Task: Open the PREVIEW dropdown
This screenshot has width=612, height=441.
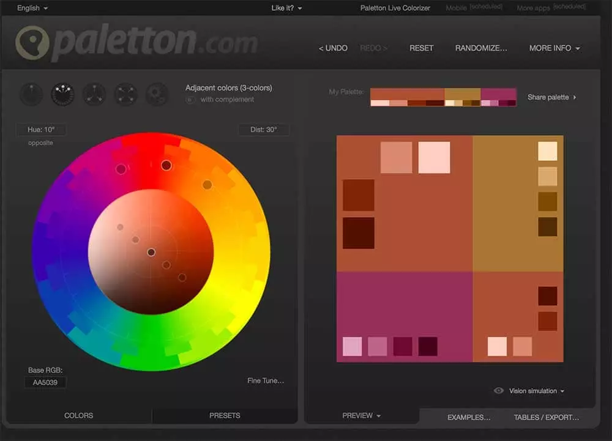Action: 361,416
